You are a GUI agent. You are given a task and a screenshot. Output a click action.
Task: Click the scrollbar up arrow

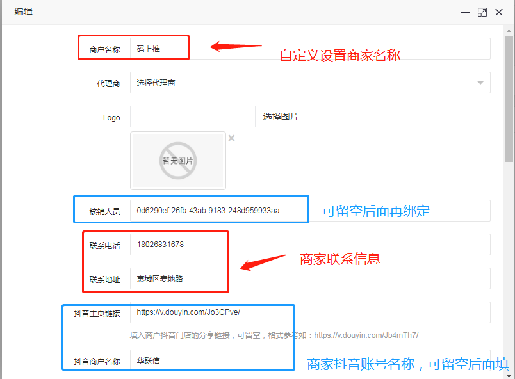pyautogui.click(x=509, y=31)
